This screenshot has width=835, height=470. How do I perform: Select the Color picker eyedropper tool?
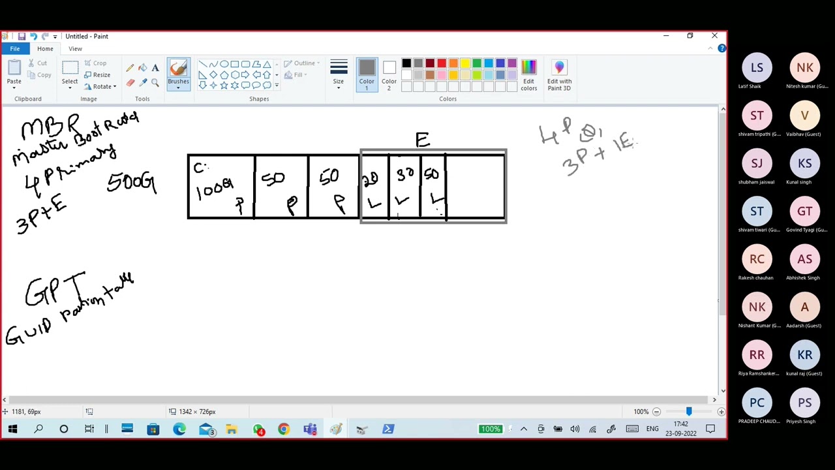(142, 82)
